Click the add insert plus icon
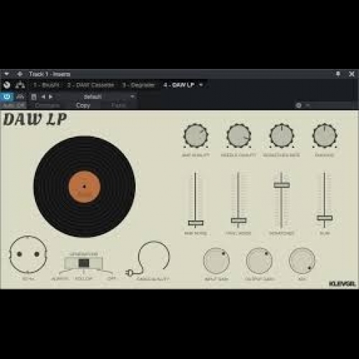 (20, 74)
